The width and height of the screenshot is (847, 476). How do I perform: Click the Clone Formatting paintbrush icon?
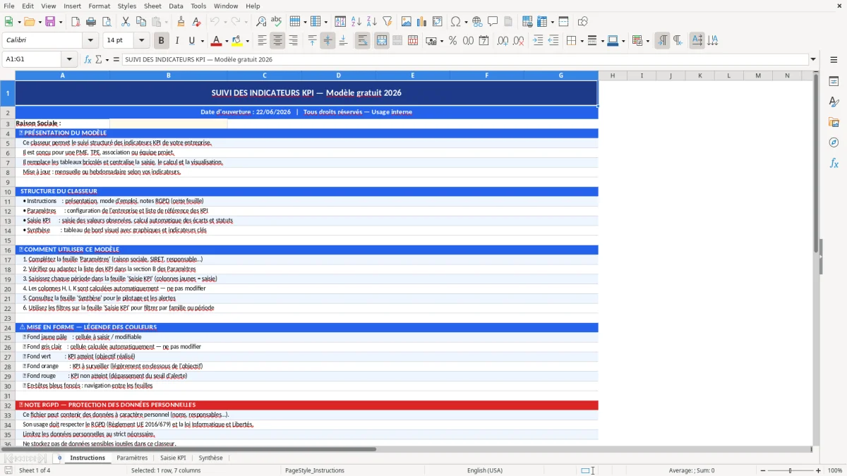tap(181, 22)
